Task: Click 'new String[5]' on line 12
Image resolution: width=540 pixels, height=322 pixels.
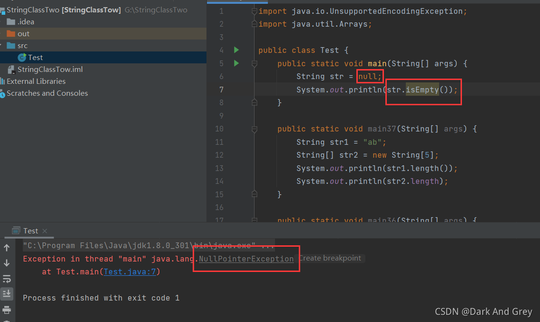Action: [x=403, y=155]
